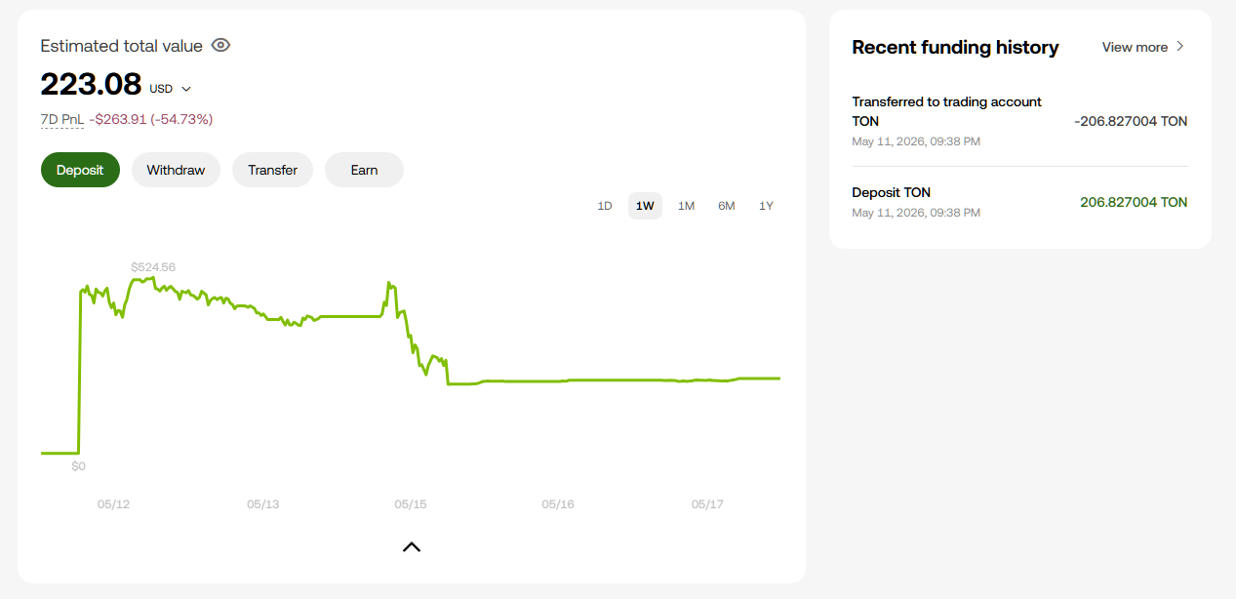The height and width of the screenshot is (599, 1236).
Task: Switch chart range to 1D
Action: click(605, 206)
